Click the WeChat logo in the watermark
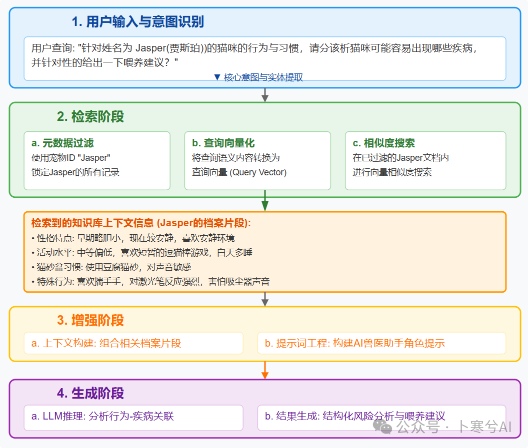The width and height of the screenshot is (528, 448). click(x=384, y=427)
